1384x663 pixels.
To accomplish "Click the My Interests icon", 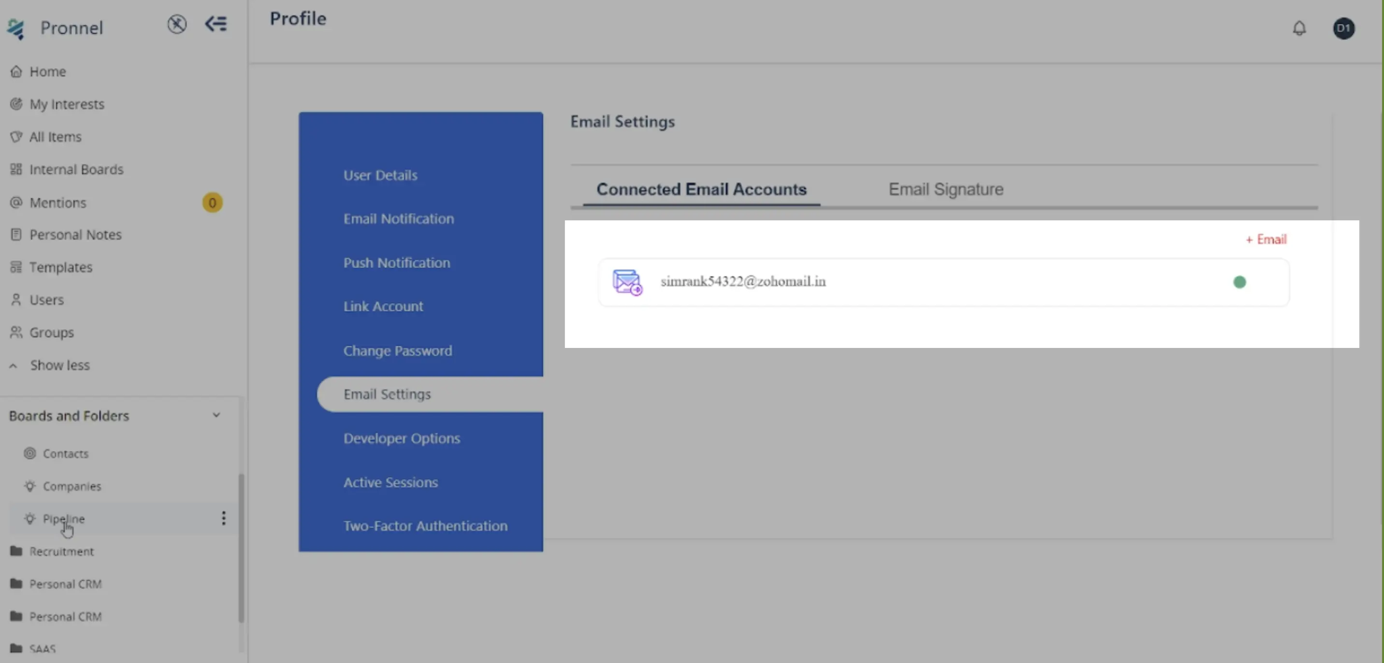I will point(16,104).
